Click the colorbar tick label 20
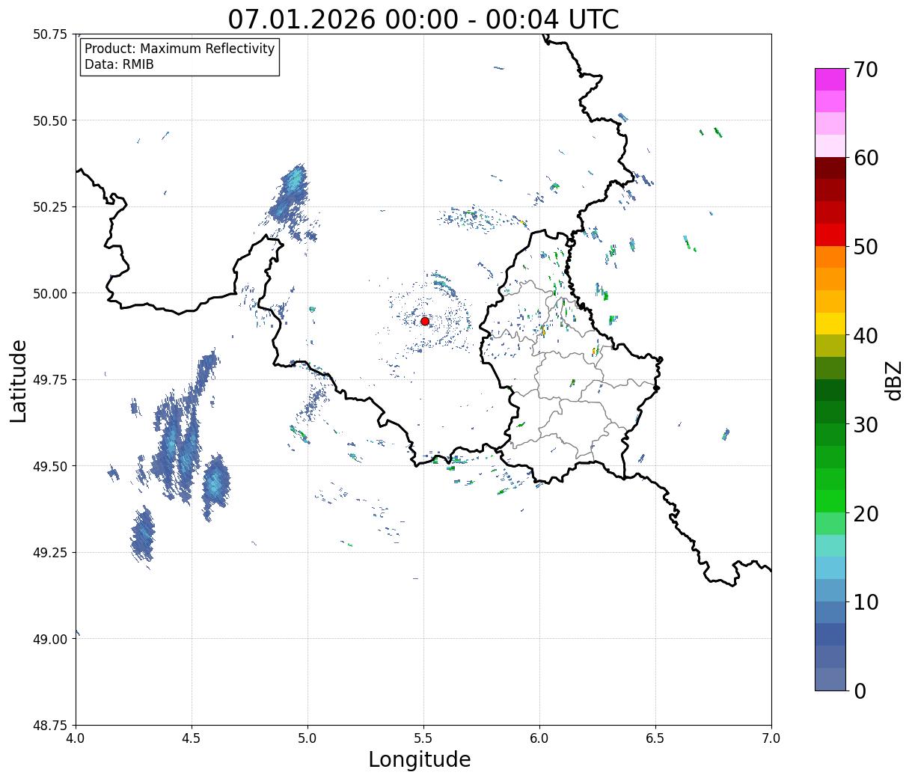The width and height of the screenshot is (912, 778). [x=866, y=514]
